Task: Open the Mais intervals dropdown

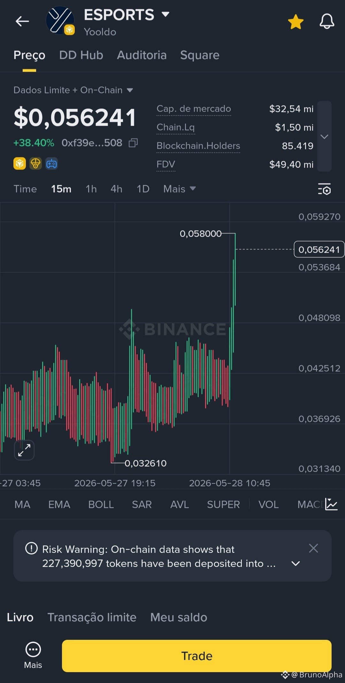Action: [180, 189]
